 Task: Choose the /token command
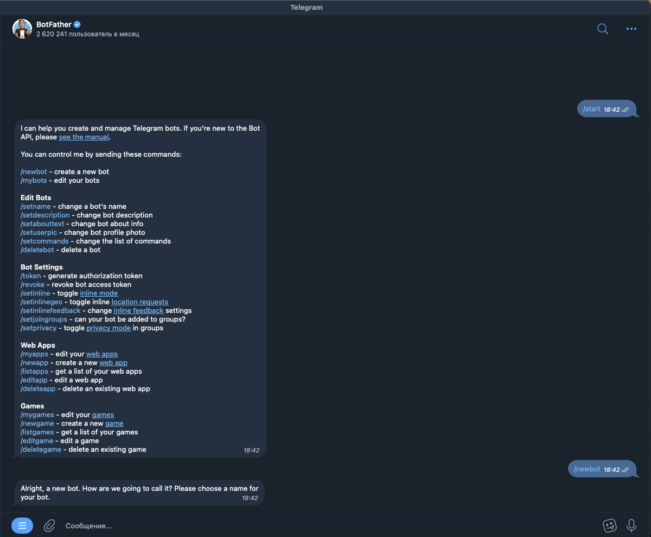pos(31,276)
